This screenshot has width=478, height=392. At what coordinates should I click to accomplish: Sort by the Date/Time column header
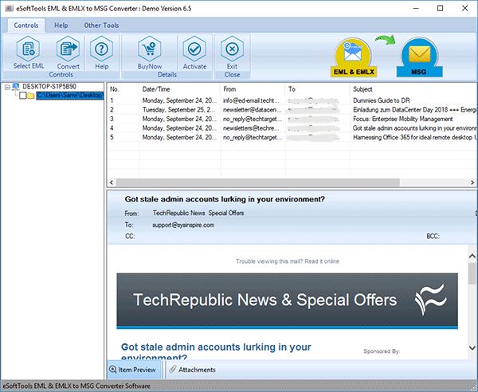(180, 89)
